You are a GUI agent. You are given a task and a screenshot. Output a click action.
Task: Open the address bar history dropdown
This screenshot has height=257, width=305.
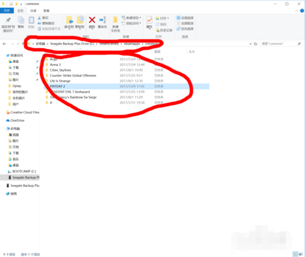[251, 44]
